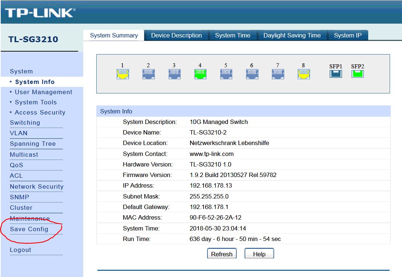This screenshot has width=402, height=277.
Task: Expand the Multicast menu
Action: click(x=24, y=154)
